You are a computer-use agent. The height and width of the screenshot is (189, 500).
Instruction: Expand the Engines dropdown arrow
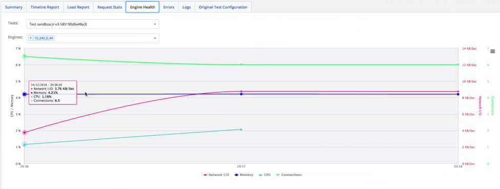pos(155,38)
